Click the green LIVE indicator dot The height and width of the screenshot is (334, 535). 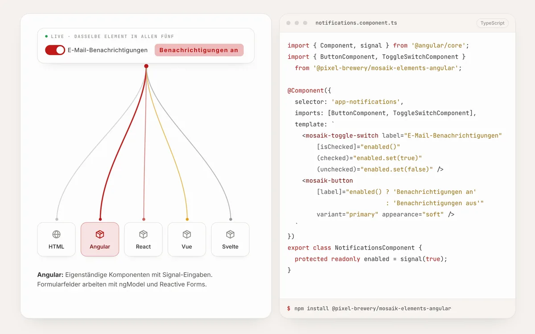pos(46,36)
